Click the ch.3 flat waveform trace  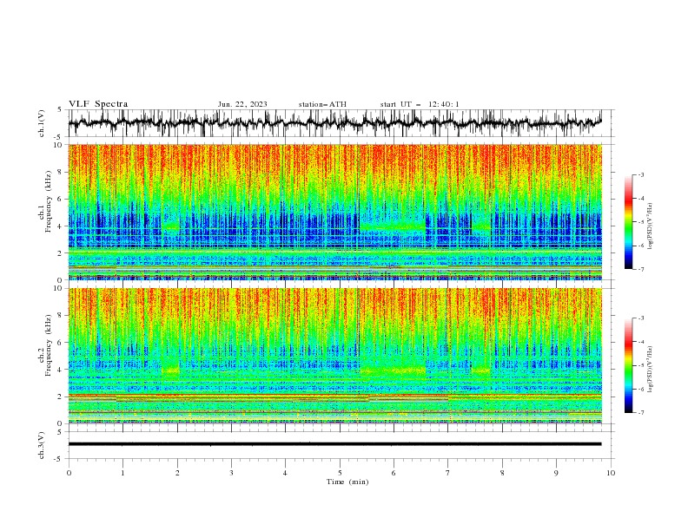pos(334,444)
